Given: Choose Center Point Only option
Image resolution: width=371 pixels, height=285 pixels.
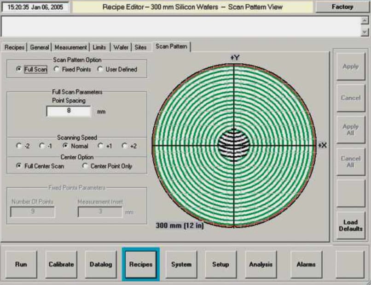Looking at the screenshot, I should tap(85, 166).
